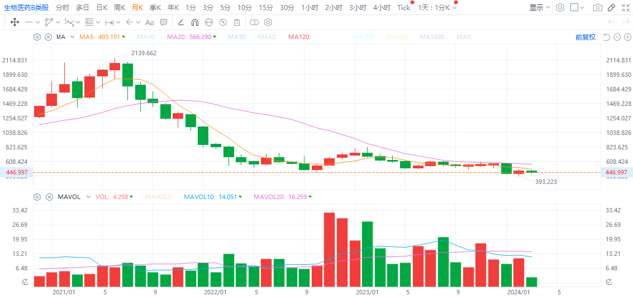Activate the magnet snap tool
The width and height of the screenshot is (633, 296).
click(x=194, y=22)
